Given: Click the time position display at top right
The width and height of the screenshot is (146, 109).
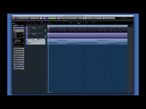Looking at the screenshot, I should pyautogui.click(x=122, y=18).
